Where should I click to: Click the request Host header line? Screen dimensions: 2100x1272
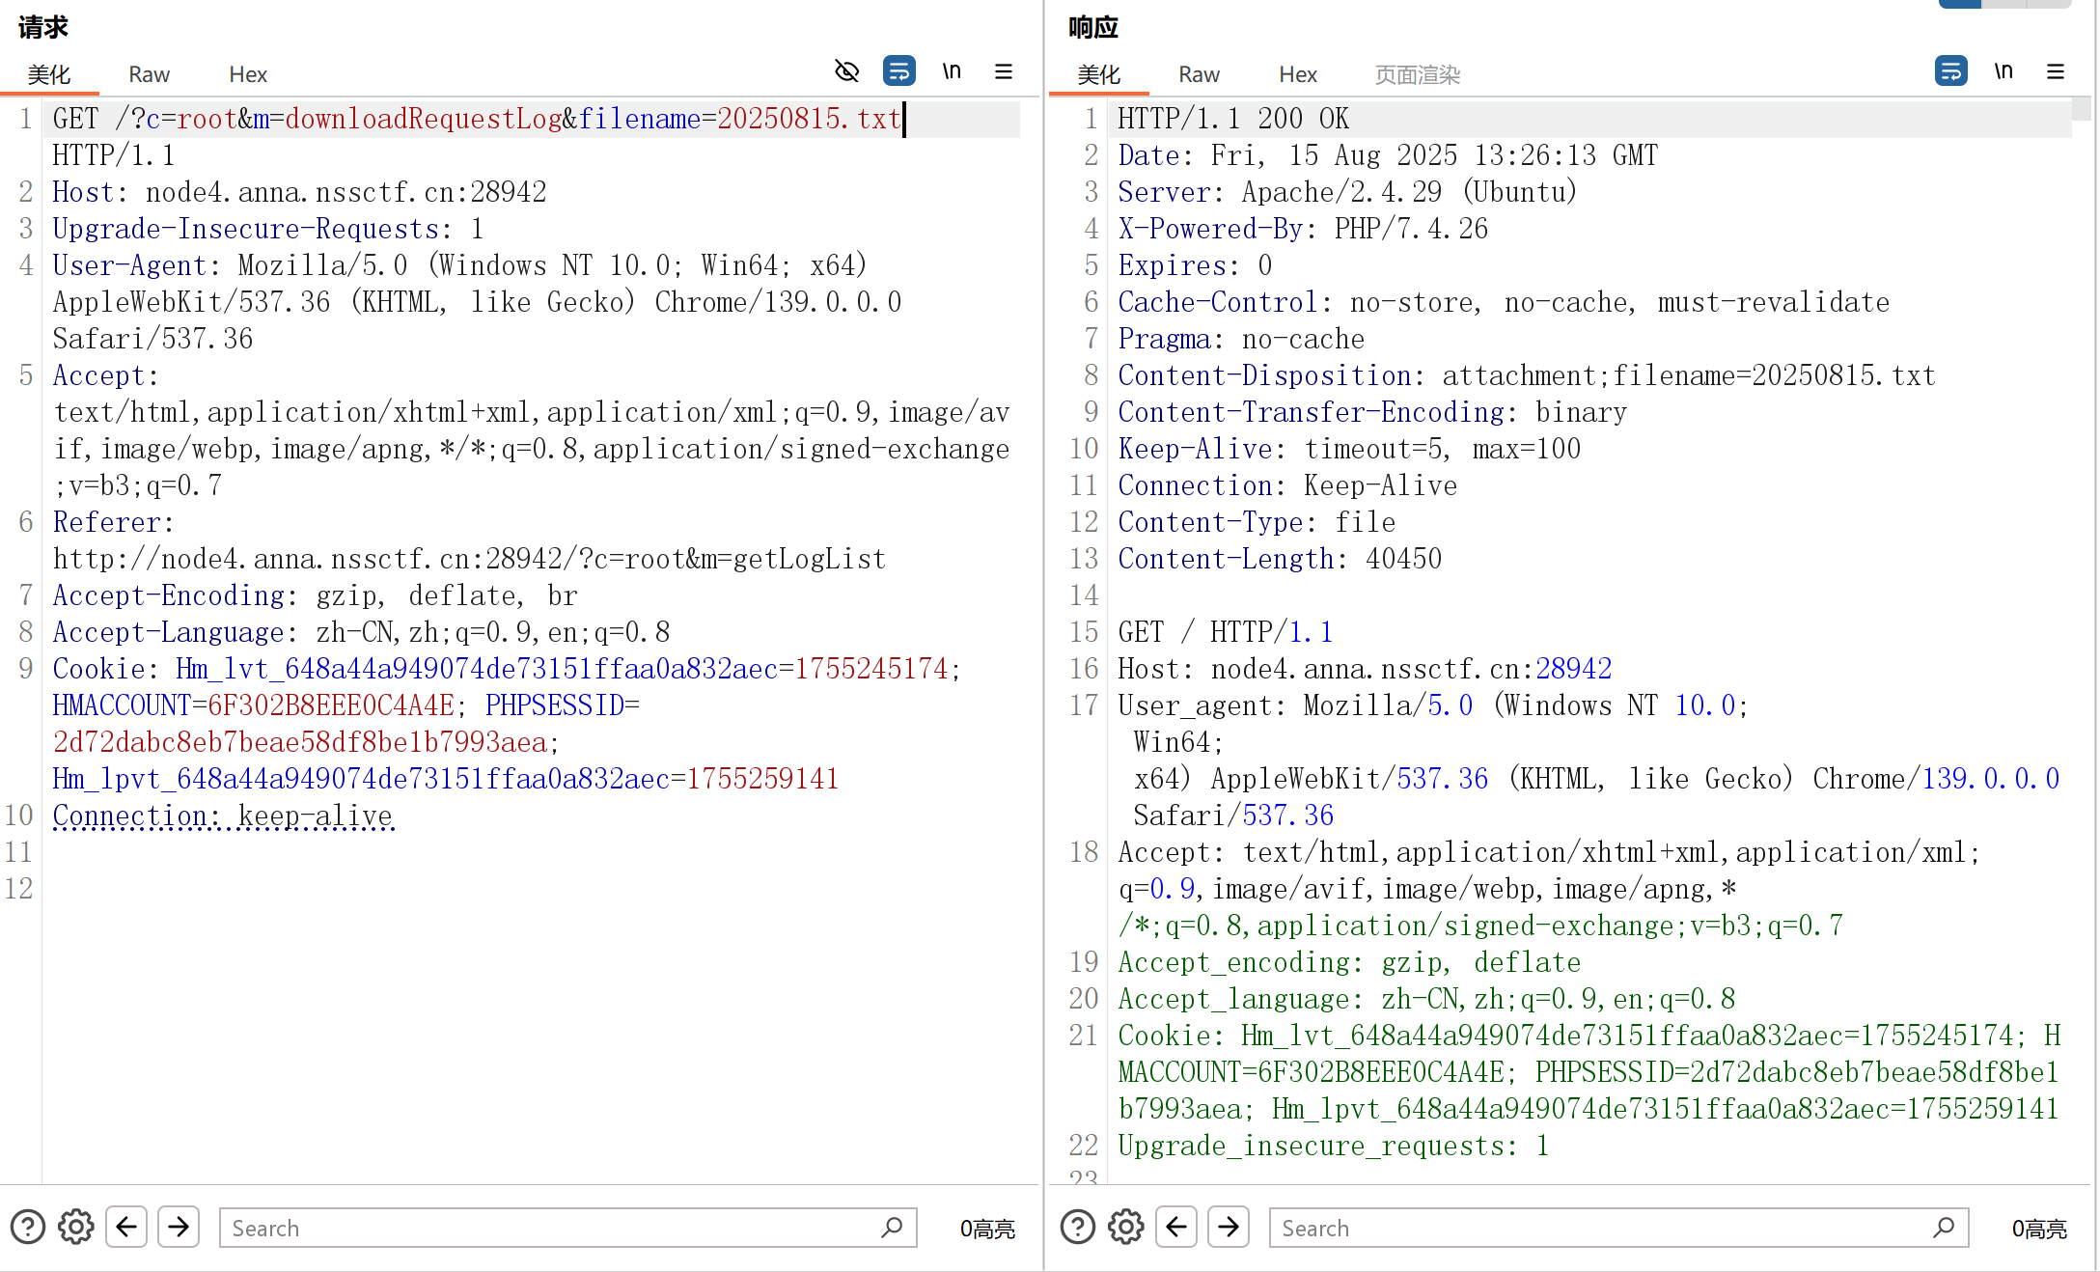[x=299, y=192]
